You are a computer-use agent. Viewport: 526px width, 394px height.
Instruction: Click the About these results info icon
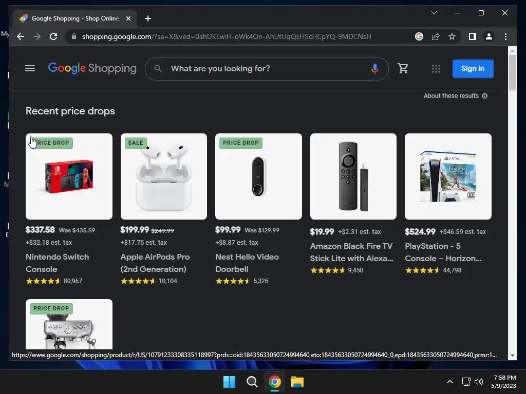click(485, 96)
